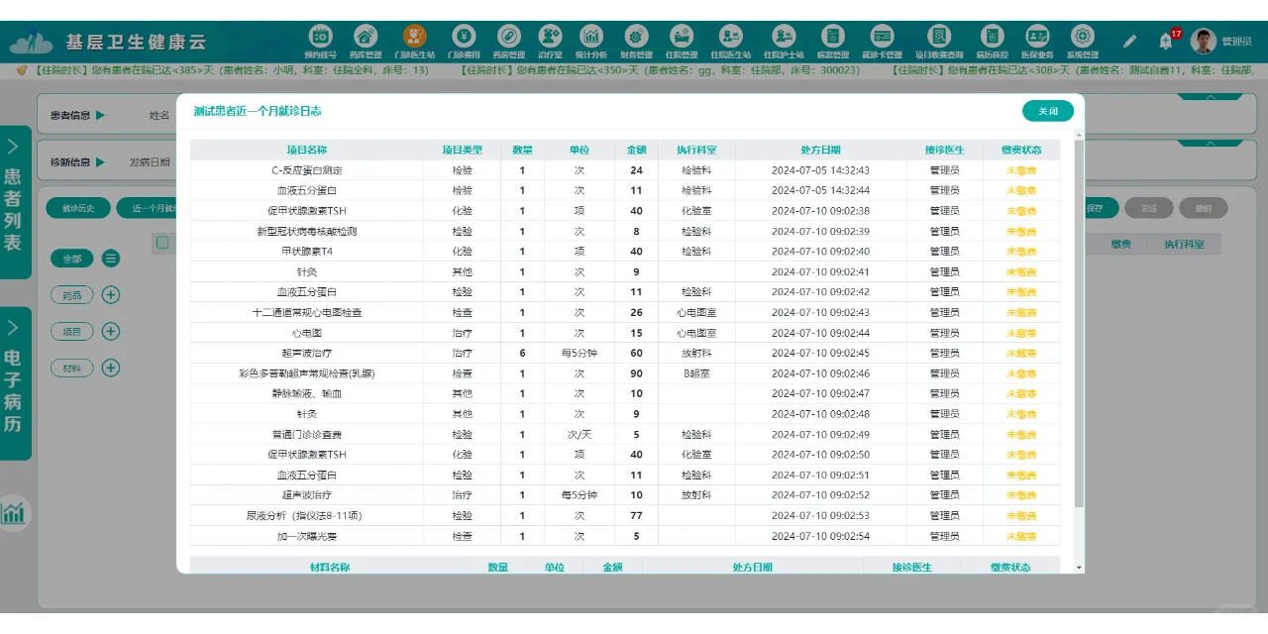Click the 处方日期 column header of the item table
Image resolution: width=1268 pixels, height=634 pixels.
coord(820,150)
